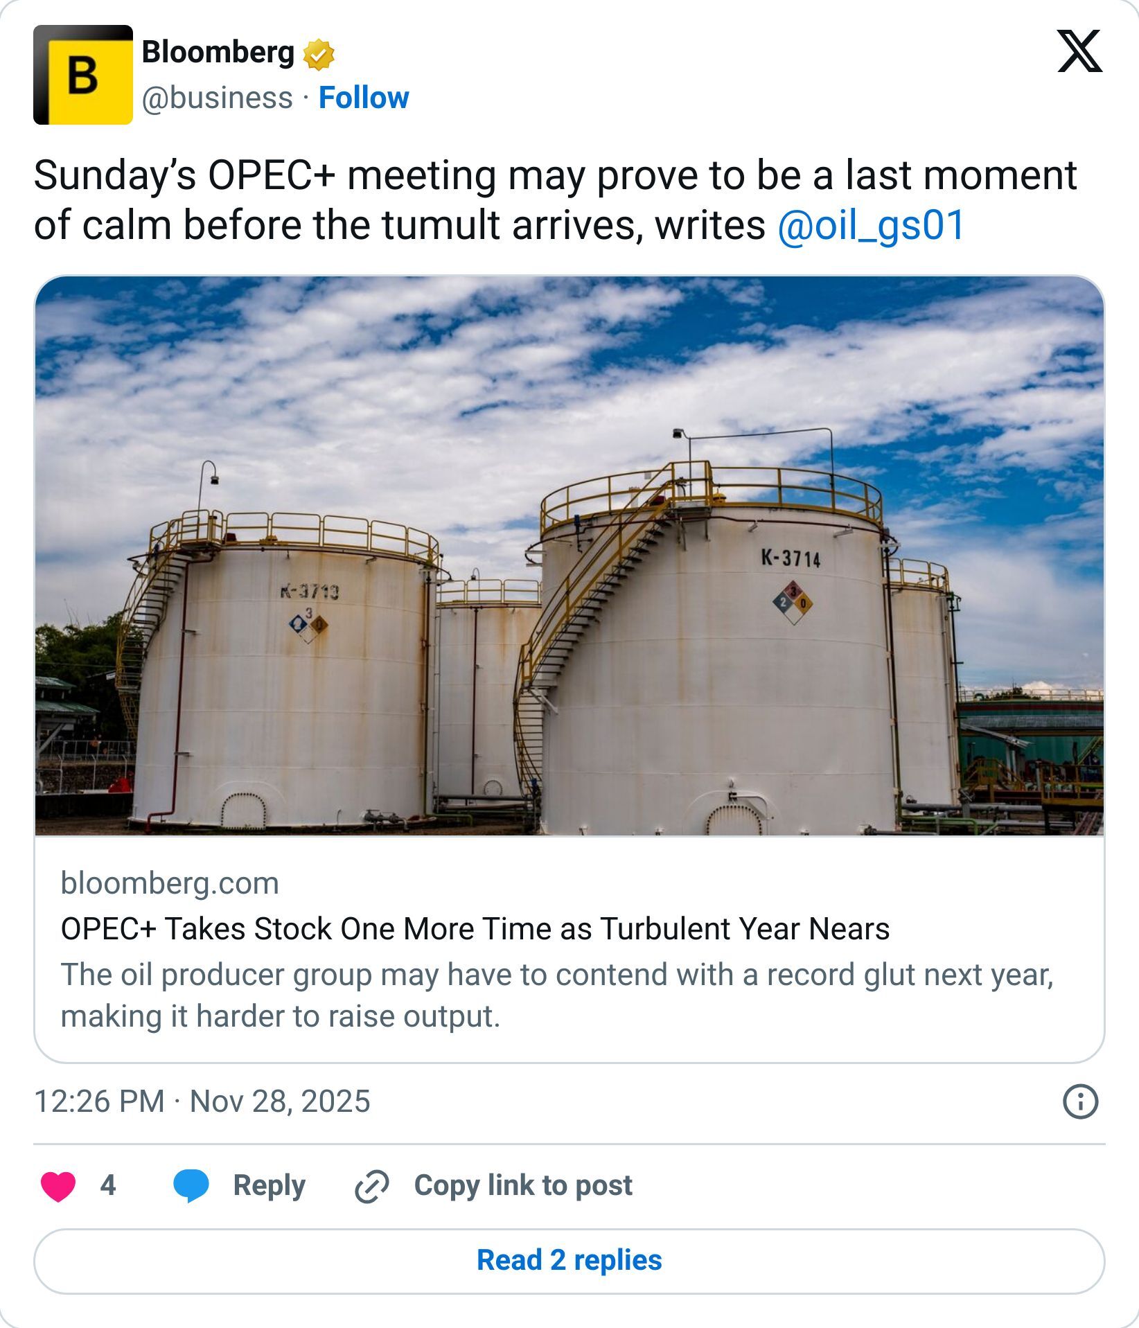Follow the Bloomberg account
1139x1328 pixels.
(x=364, y=98)
